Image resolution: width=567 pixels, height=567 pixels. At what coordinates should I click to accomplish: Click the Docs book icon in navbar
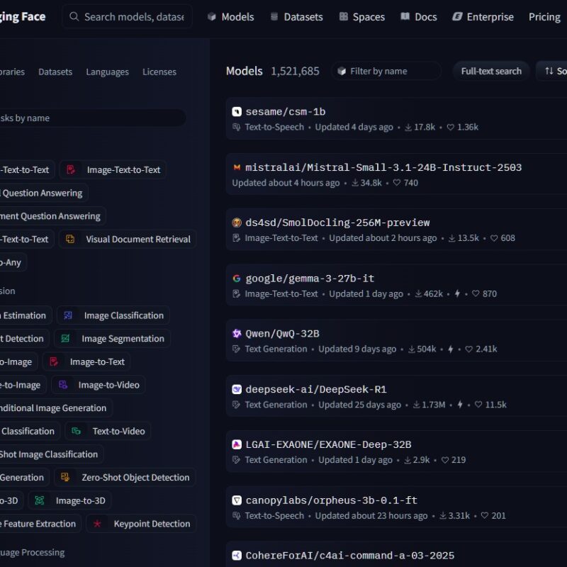click(x=405, y=16)
